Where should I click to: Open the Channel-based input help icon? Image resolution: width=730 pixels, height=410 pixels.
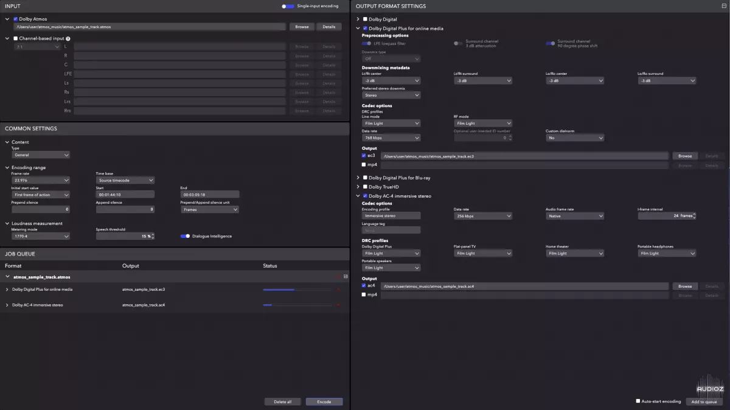(x=68, y=38)
